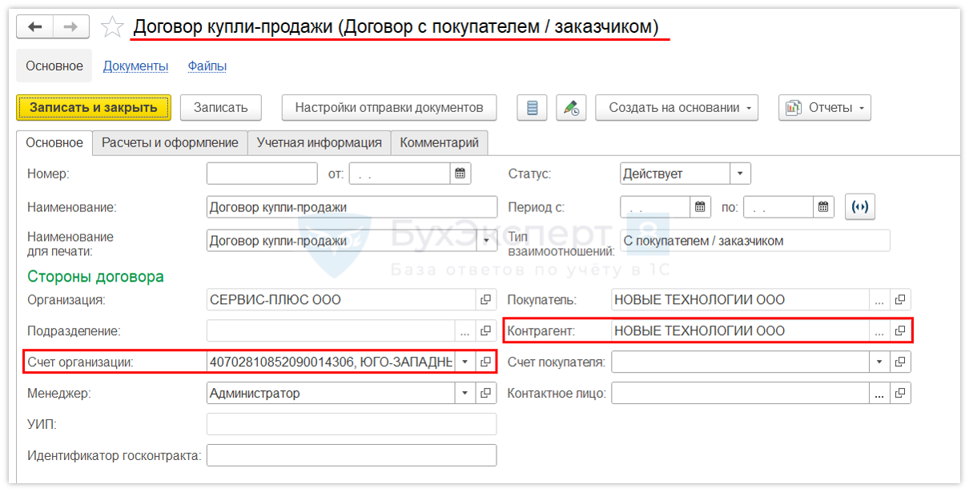Open Настройки отправки документов
This screenshot has height=492, width=969.
pyautogui.click(x=389, y=108)
